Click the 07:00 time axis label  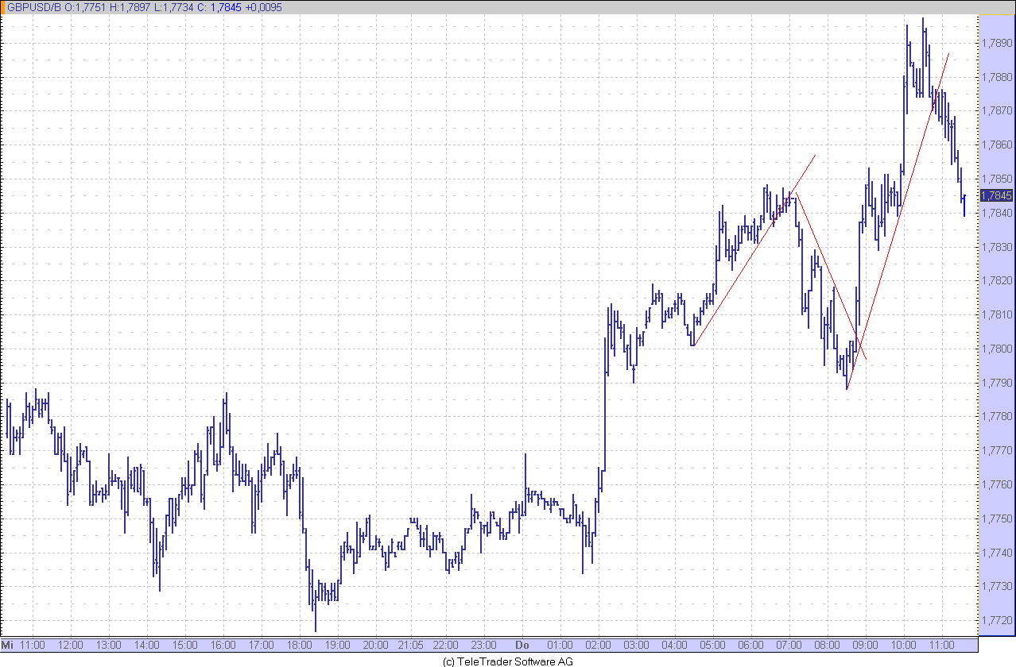coord(789,644)
